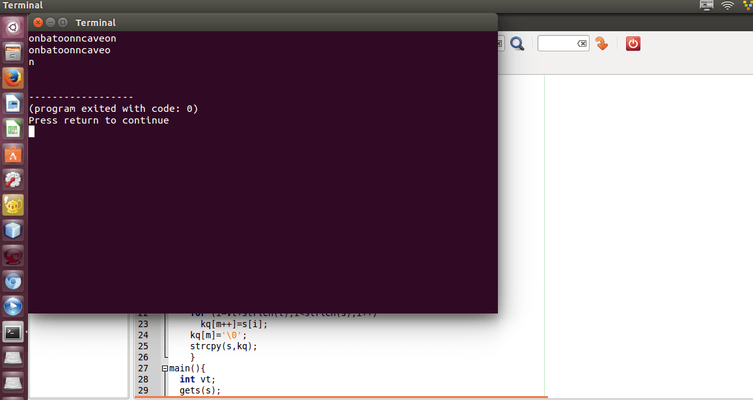
Task: Click the terminal output line 'onbatoonncaveo'
Action: 70,50
